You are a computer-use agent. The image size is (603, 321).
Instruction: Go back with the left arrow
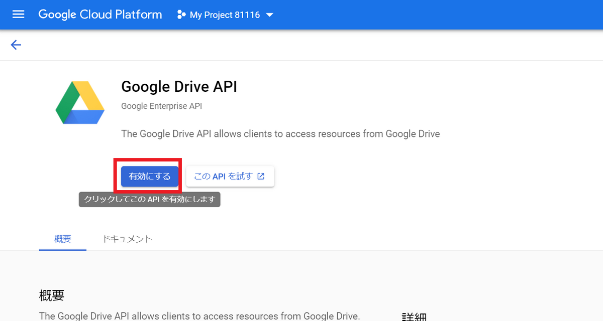coord(16,45)
